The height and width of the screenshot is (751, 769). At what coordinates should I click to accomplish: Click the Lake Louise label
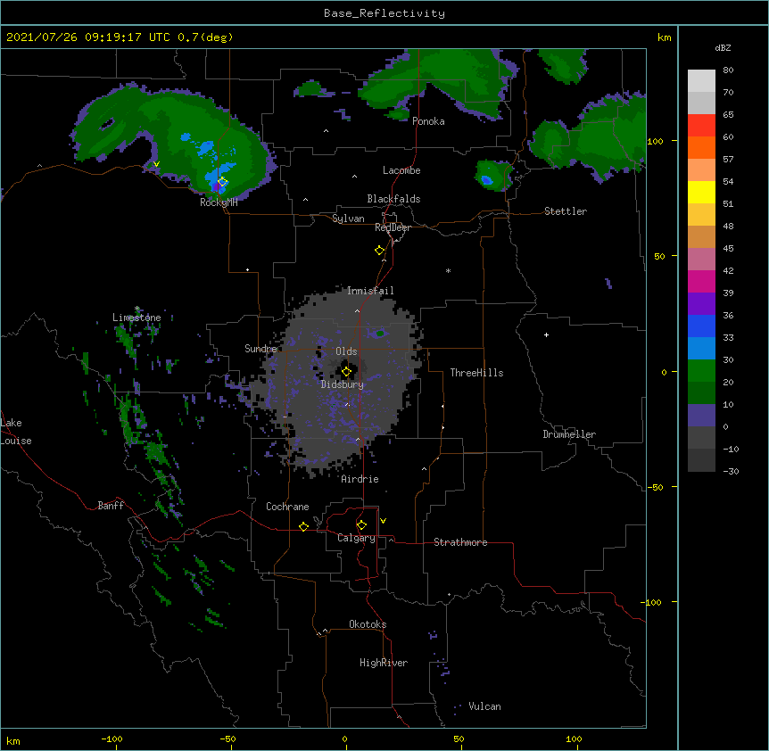point(14,432)
